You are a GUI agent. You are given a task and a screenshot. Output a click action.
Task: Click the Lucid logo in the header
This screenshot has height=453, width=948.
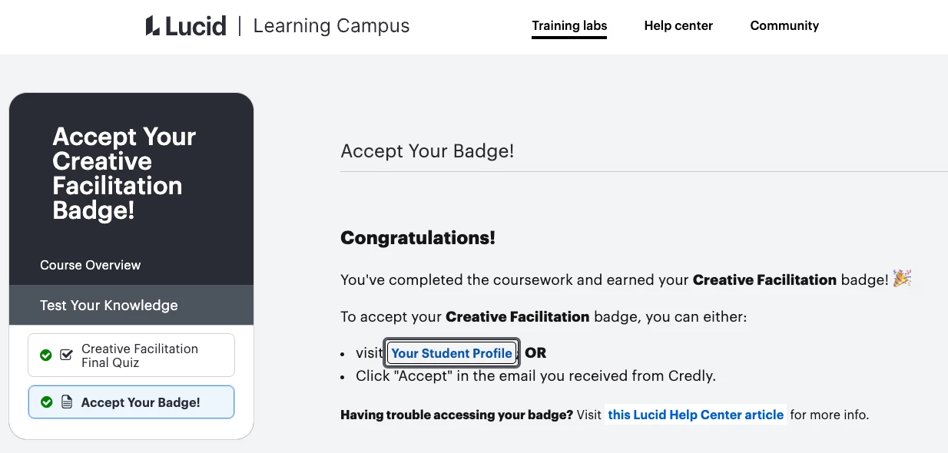click(186, 26)
